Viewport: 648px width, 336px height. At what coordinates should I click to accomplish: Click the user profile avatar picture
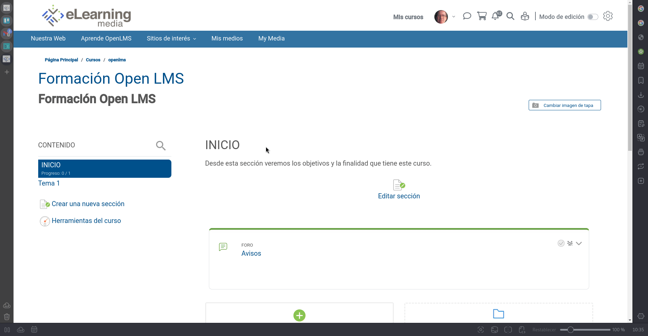click(x=441, y=17)
